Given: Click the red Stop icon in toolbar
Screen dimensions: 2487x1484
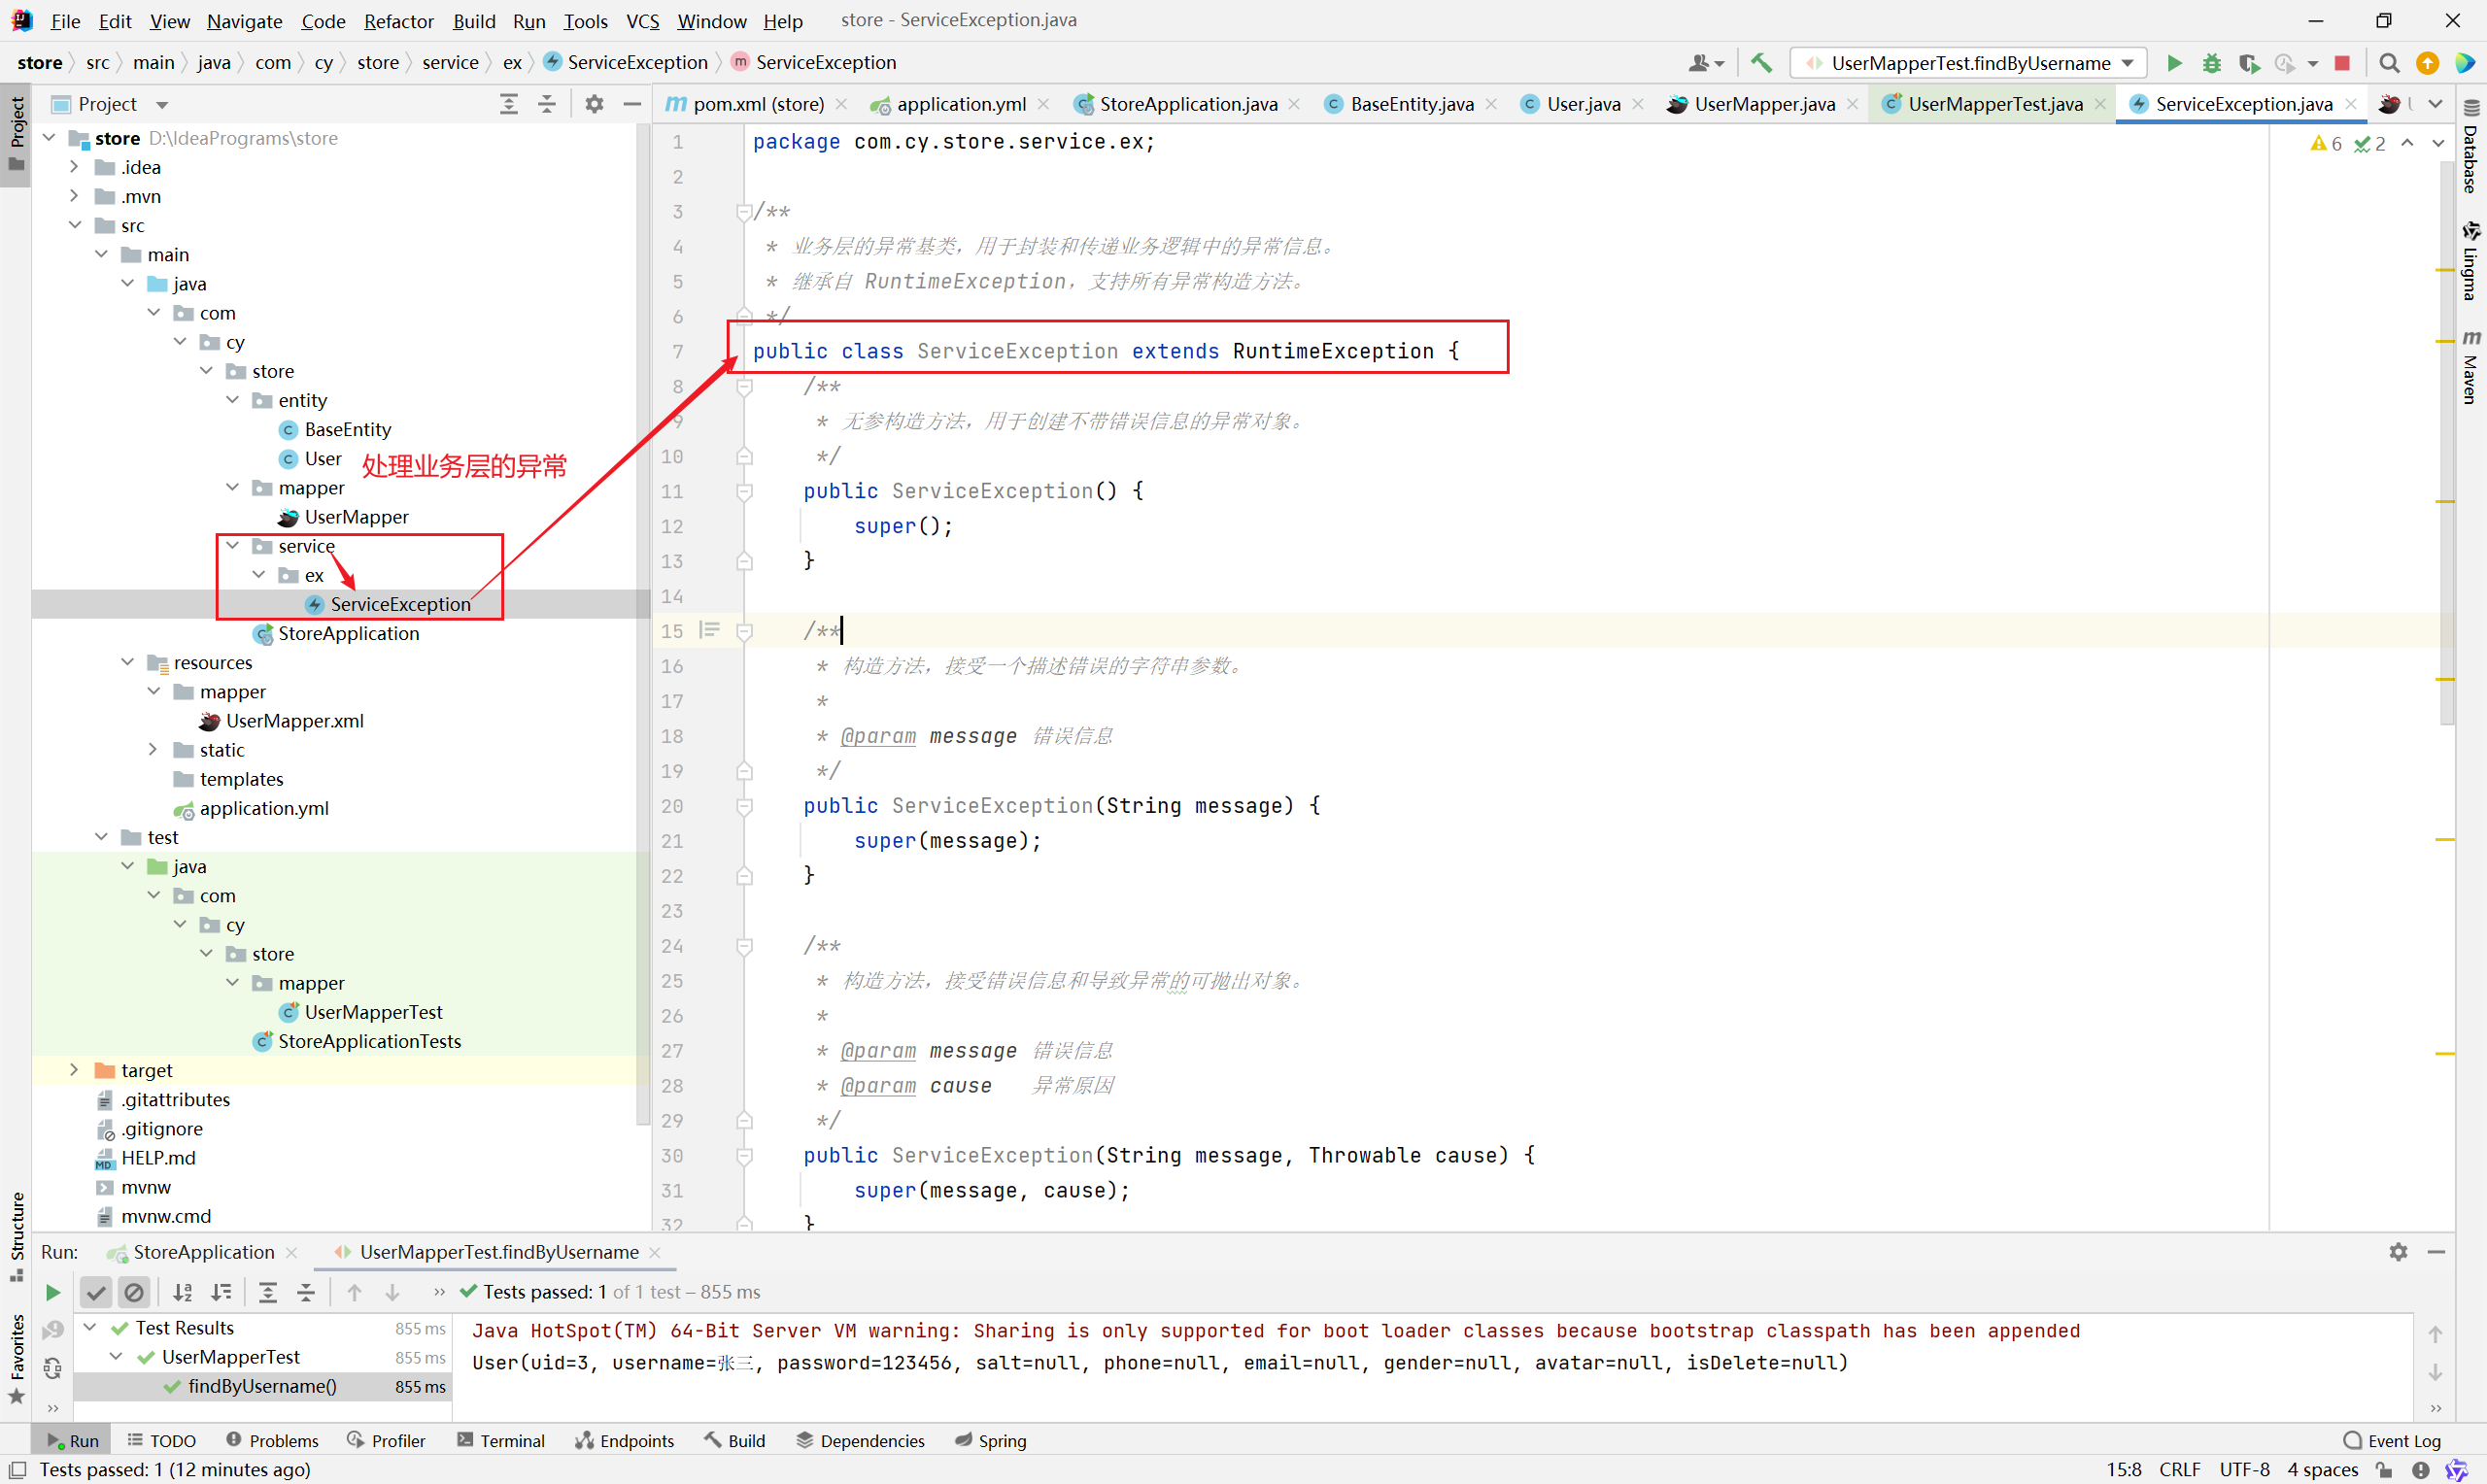Looking at the screenshot, I should coord(2341,63).
